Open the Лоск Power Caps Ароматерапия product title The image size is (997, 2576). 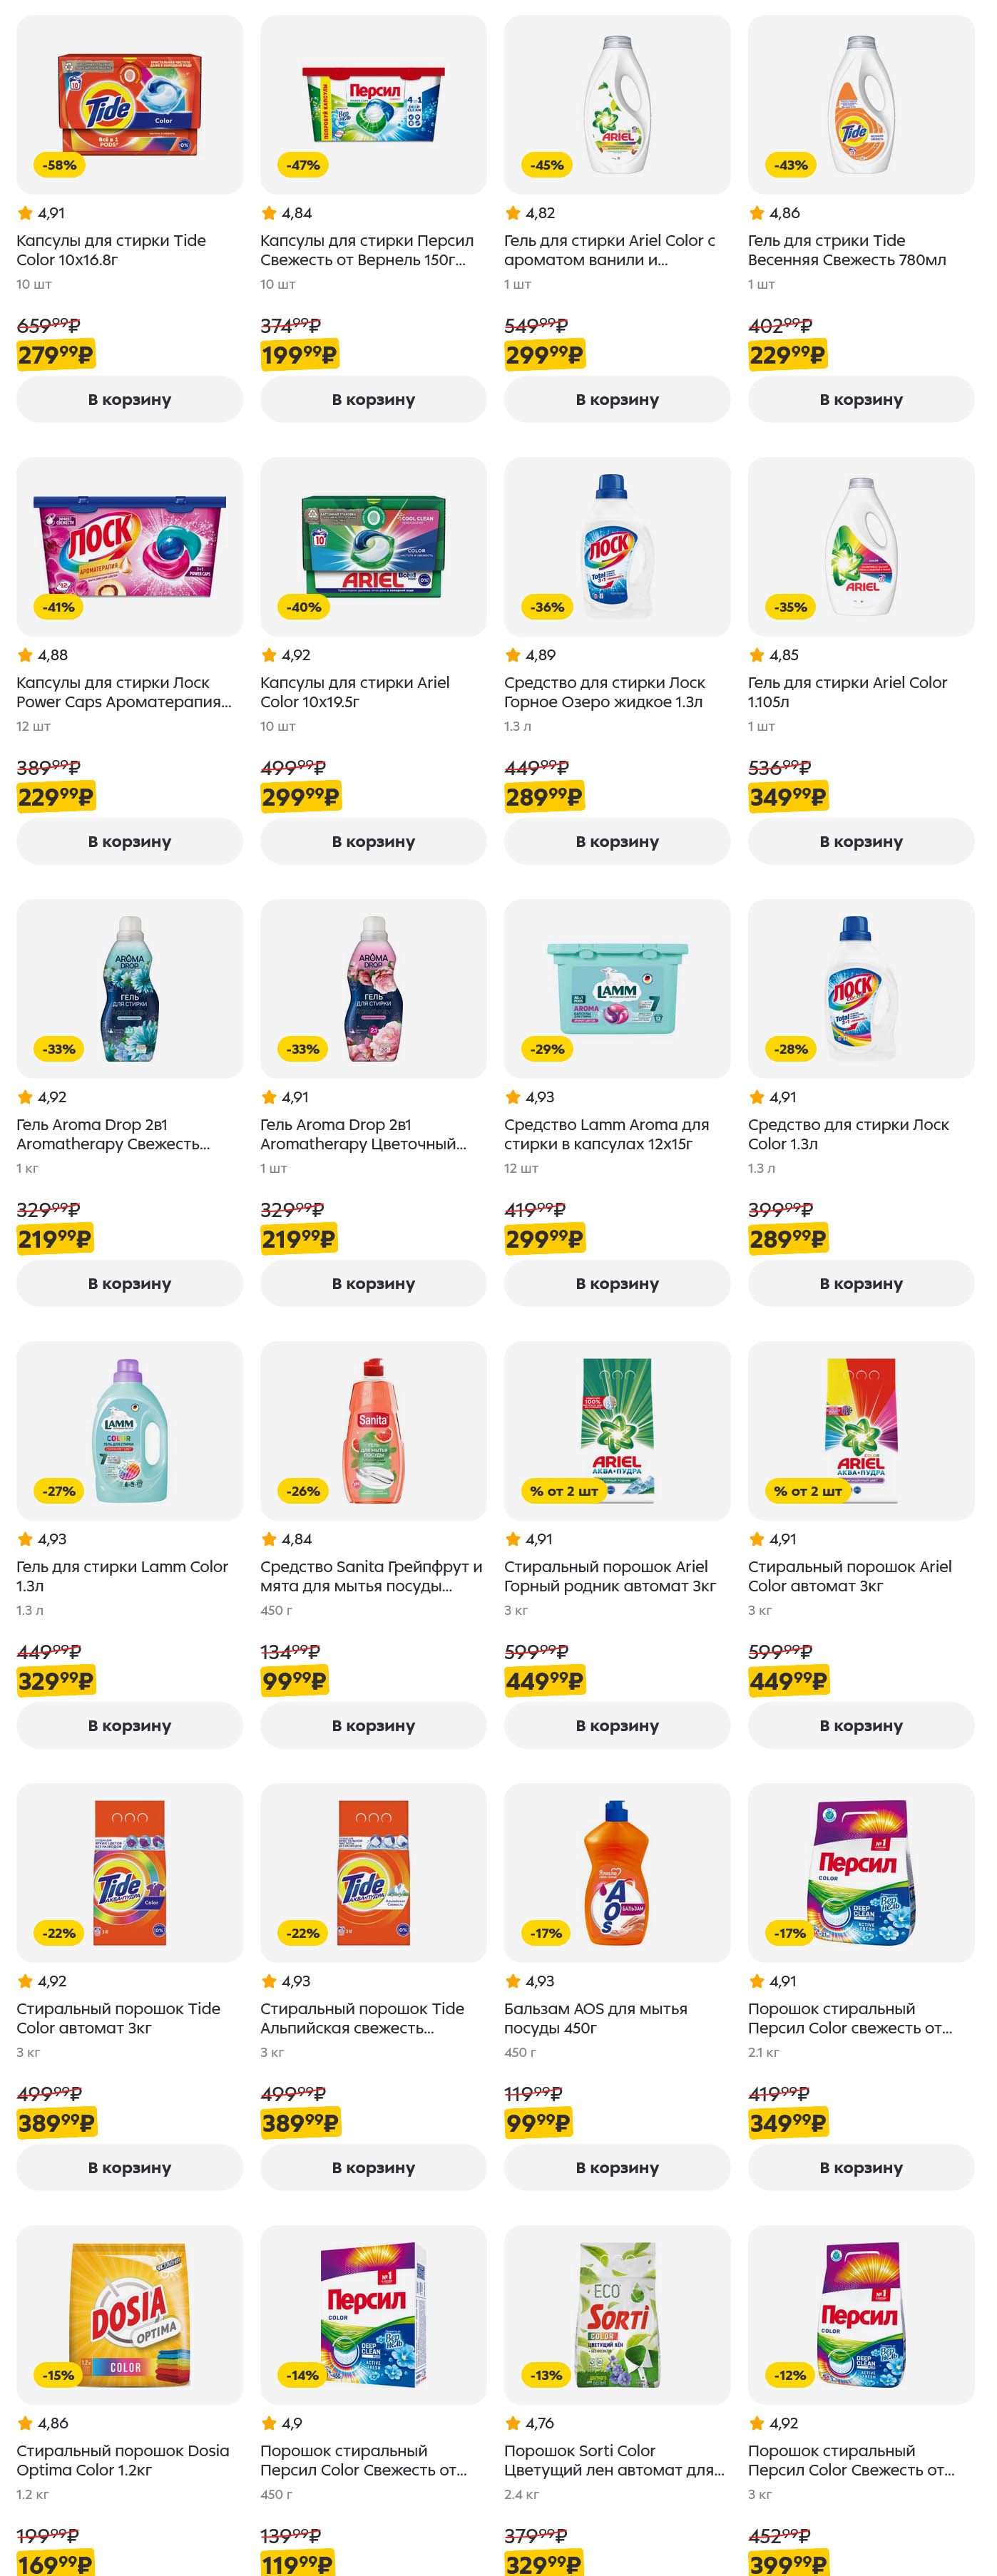pyautogui.click(x=123, y=692)
